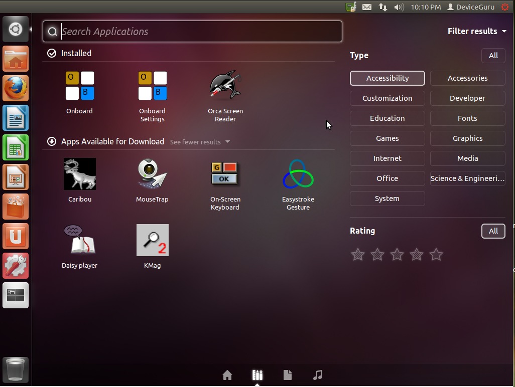Set rating filter to five stars
Image resolution: width=515 pixels, height=387 pixels.
pyautogui.click(x=436, y=255)
